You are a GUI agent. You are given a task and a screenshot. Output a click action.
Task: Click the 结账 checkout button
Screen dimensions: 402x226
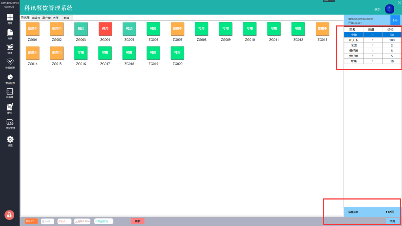click(392, 221)
